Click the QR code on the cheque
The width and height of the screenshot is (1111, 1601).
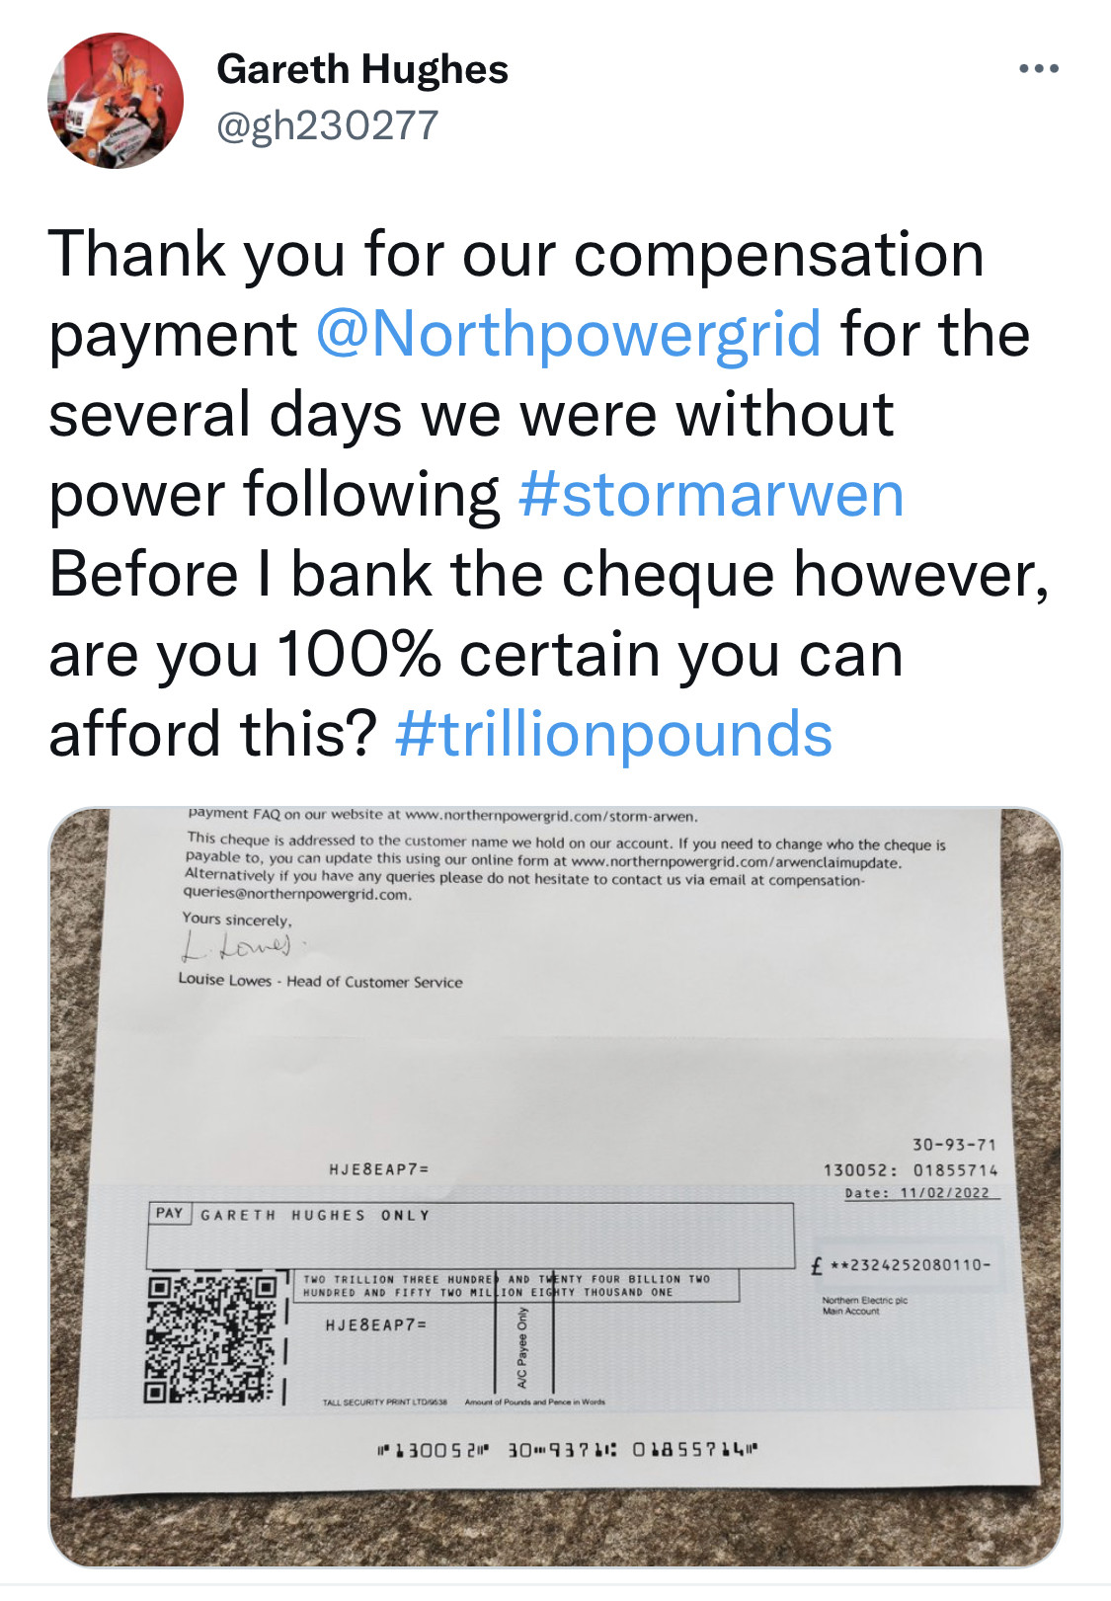(211, 1338)
